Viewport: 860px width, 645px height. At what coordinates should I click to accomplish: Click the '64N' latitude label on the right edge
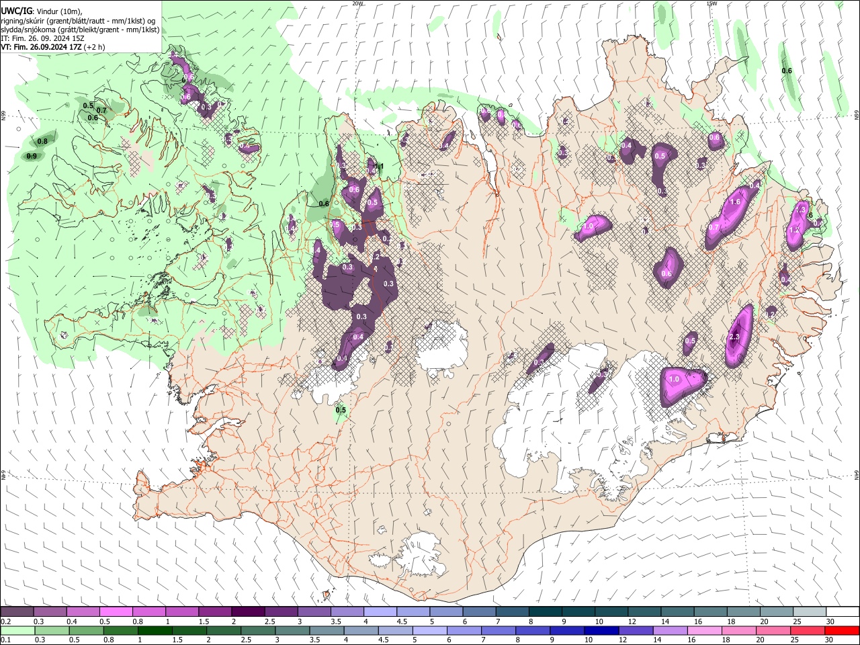click(x=857, y=475)
